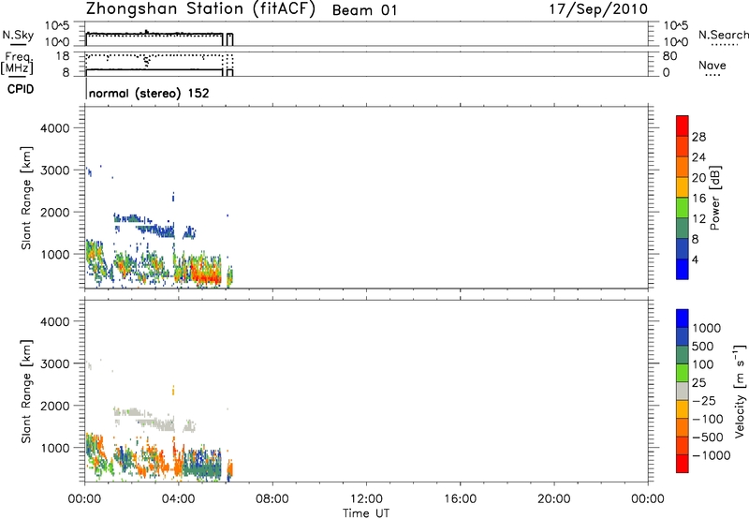Image resolution: width=749 pixels, height=519 pixels.
Task: Click the 1000 tick on velocity colorbar
Action: click(x=707, y=328)
